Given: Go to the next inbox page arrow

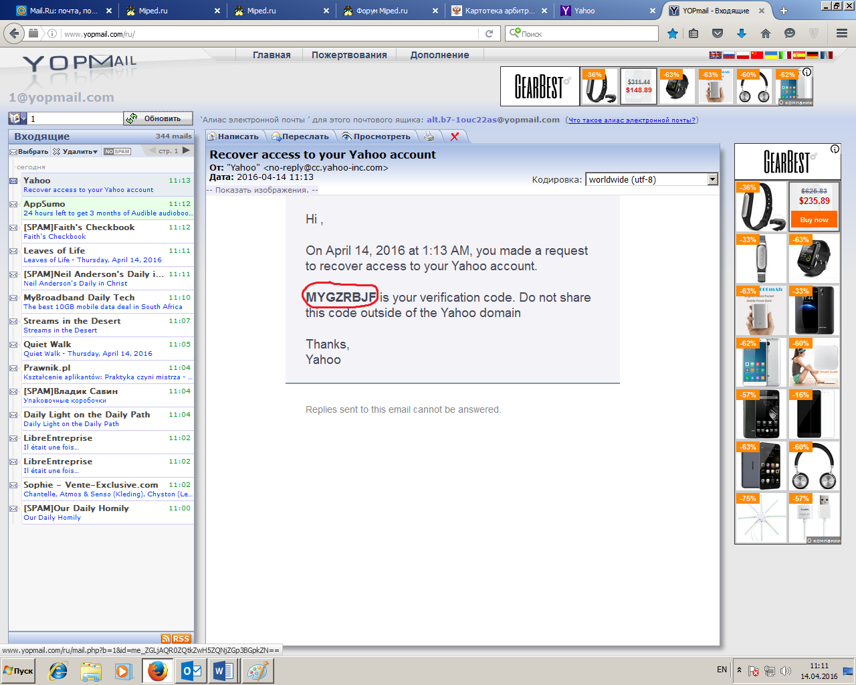Looking at the screenshot, I should tap(186, 151).
